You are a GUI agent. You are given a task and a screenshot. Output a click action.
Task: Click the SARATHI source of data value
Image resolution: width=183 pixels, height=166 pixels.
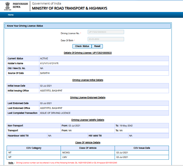pyautogui.click(x=45, y=73)
